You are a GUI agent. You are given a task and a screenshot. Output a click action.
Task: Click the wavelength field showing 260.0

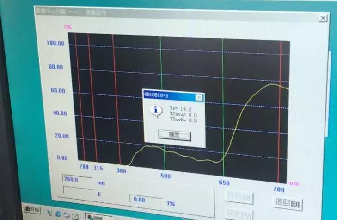[77, 179]
